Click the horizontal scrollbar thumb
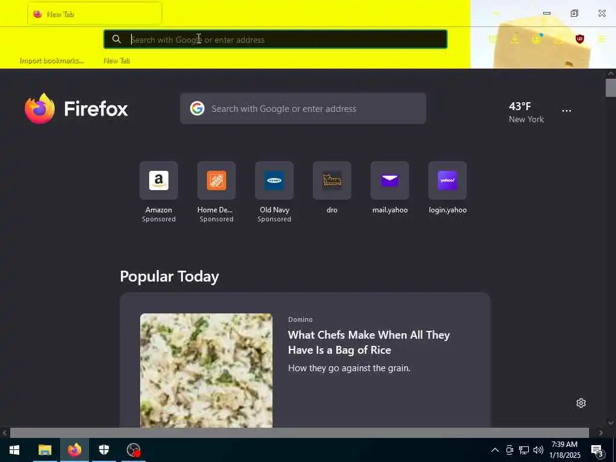Screen dimensions: 616x462 [x=300, y=433]
